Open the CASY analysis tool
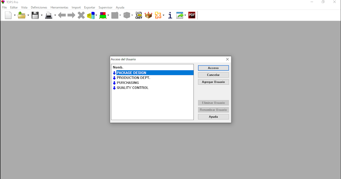The width and height of the screenshot is (341, 179). 139,15
